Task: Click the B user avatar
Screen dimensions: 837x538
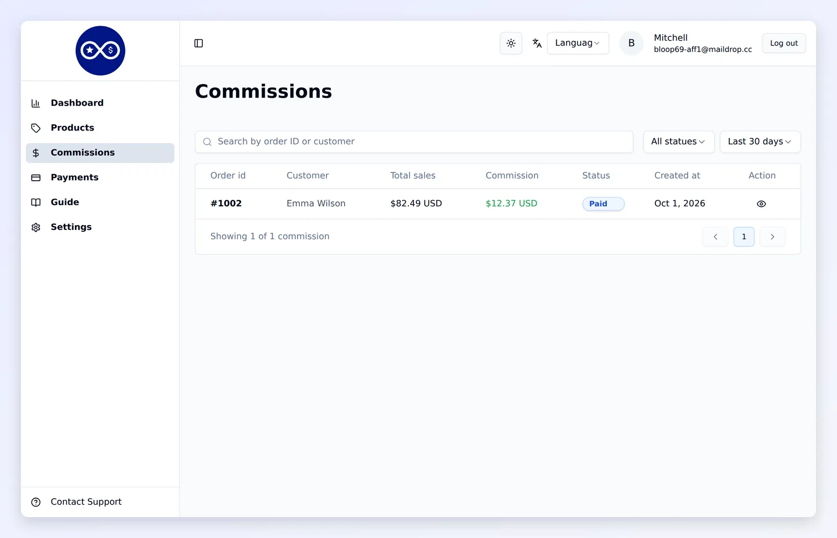Action: [631, 43]
